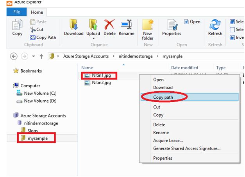This screenshot has width=245, height=177.
Task: Select Generate Shared Access Signature option
Action: click(x=187, y=148)
